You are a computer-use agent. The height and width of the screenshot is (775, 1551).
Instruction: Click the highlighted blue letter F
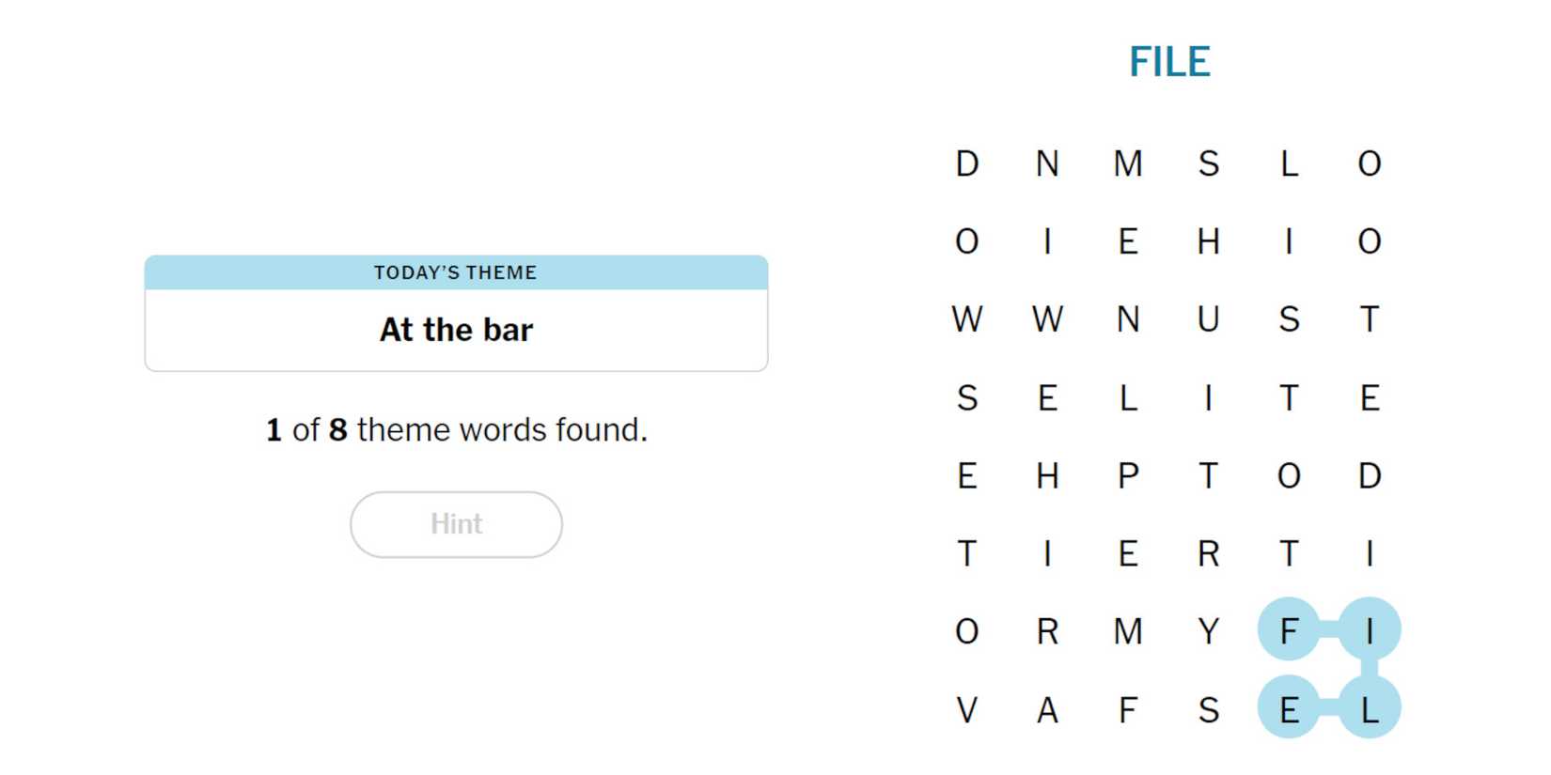click(x=1289, y=631)
